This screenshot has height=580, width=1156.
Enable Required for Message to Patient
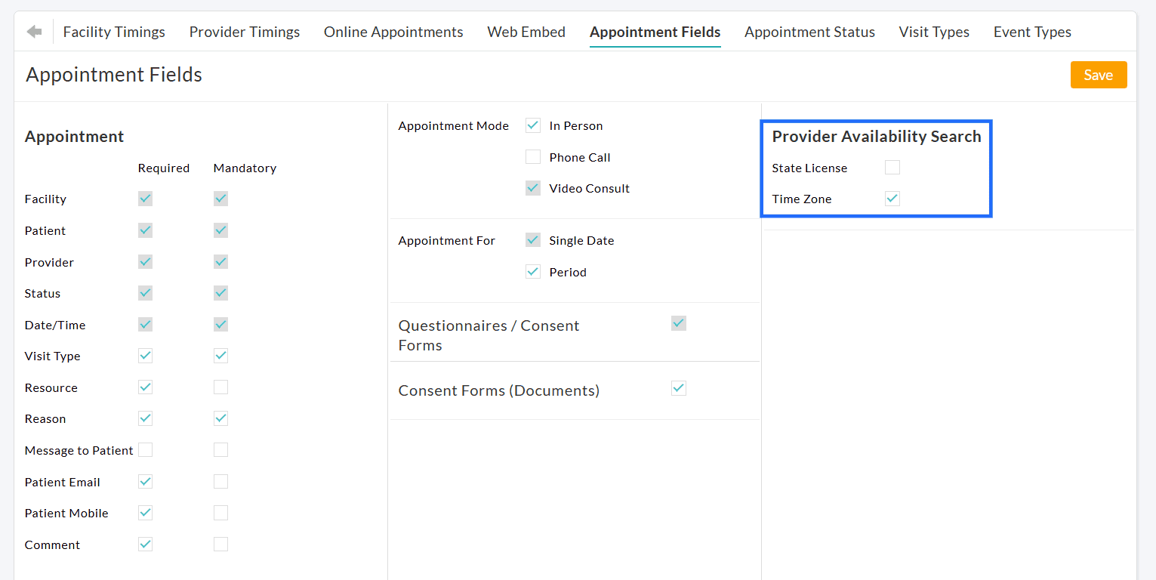click(x=145, y=449)
